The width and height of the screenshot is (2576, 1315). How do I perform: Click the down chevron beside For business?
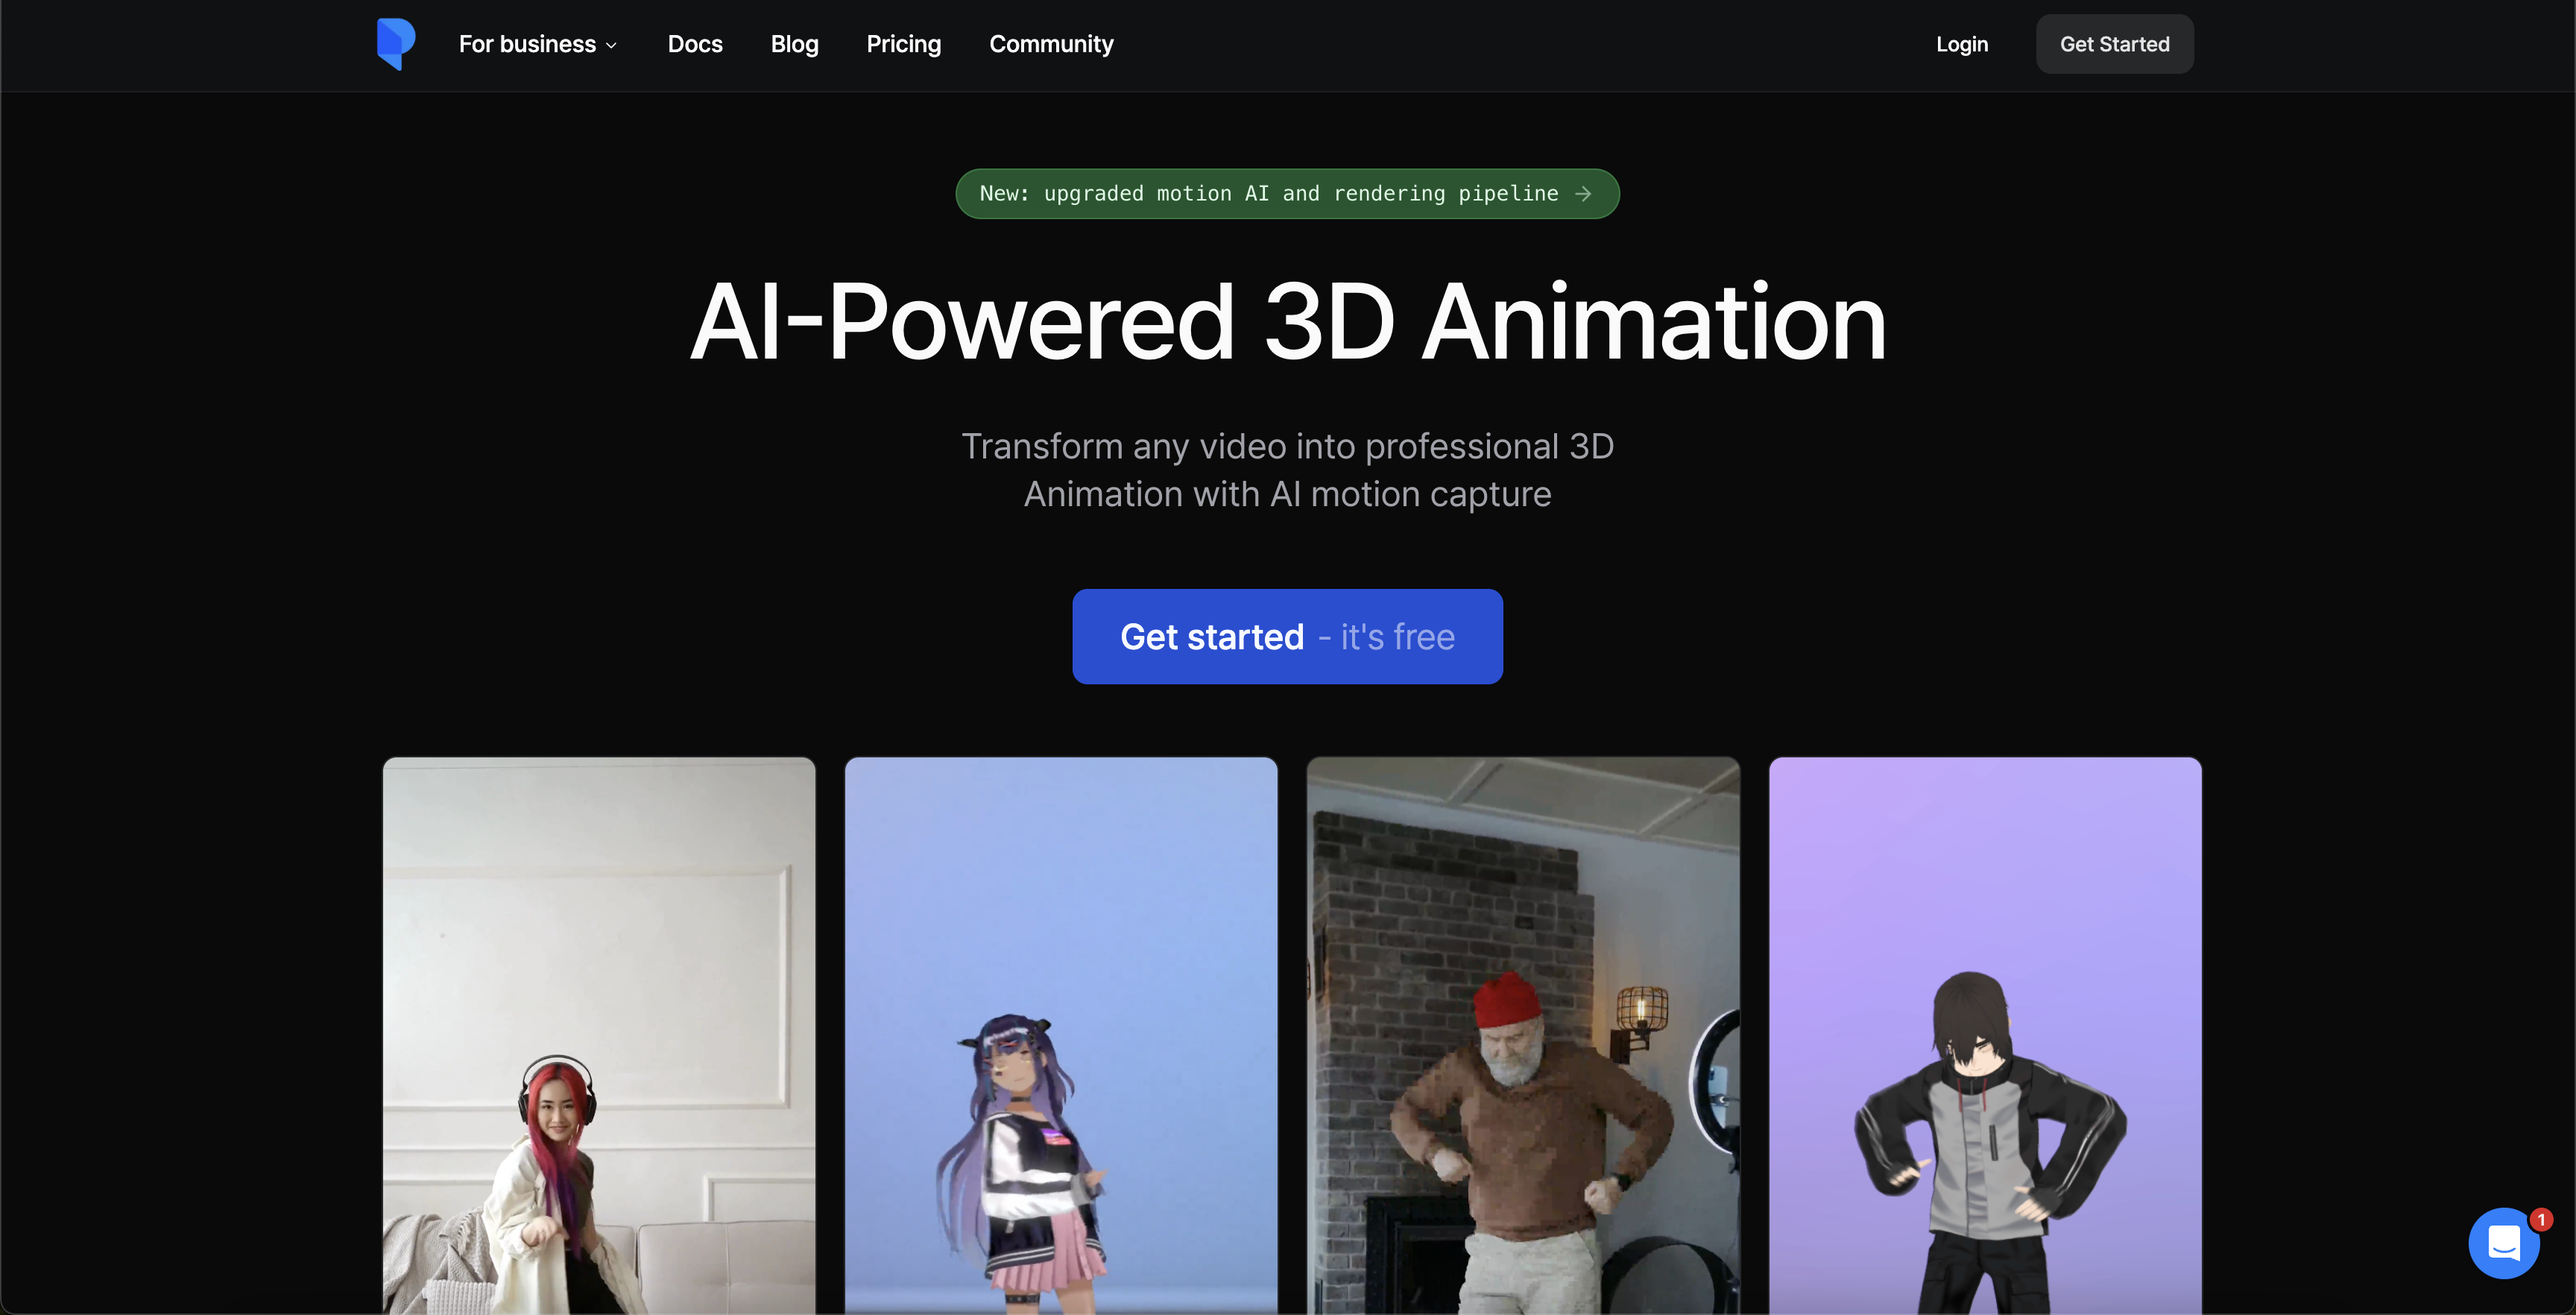[x=611, y=45]
